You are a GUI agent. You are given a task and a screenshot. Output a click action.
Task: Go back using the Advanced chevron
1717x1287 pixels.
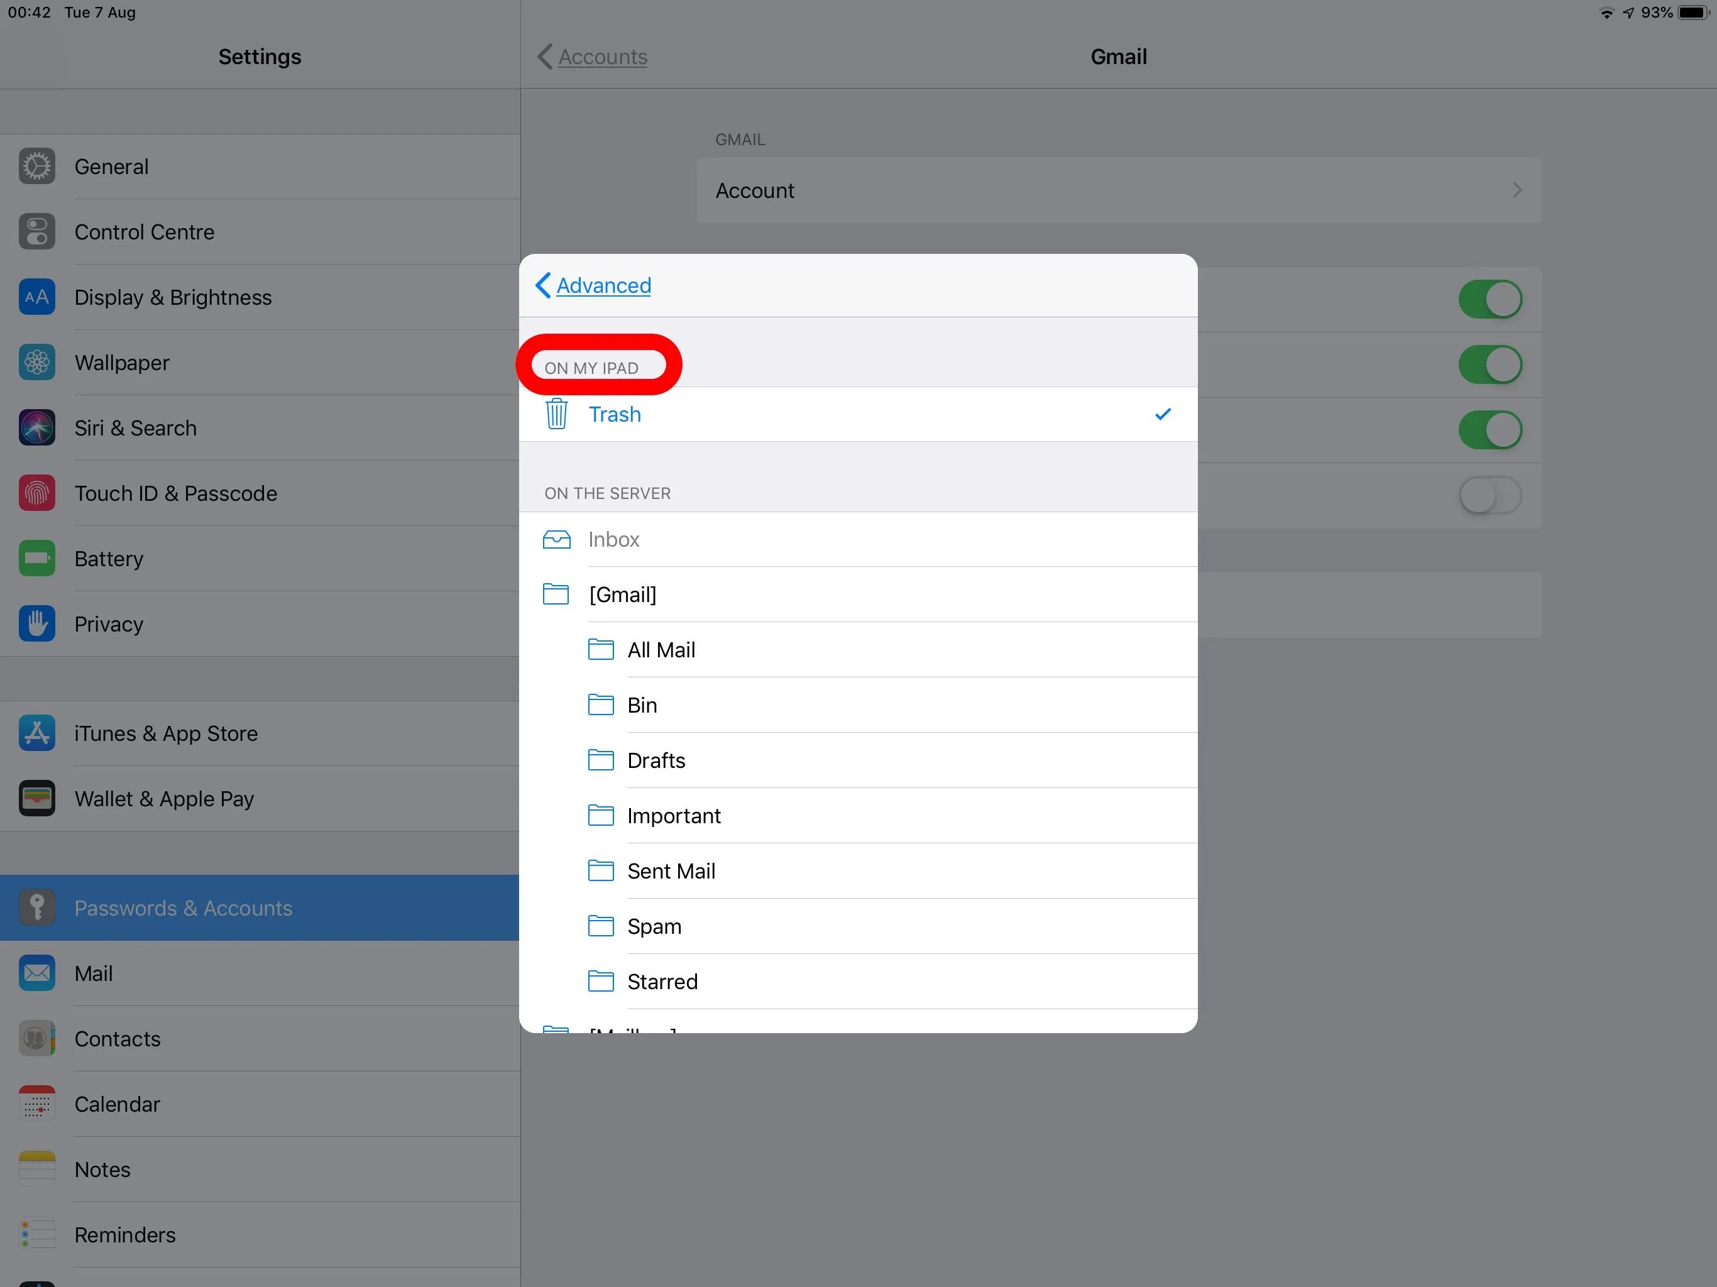[544, 285]
